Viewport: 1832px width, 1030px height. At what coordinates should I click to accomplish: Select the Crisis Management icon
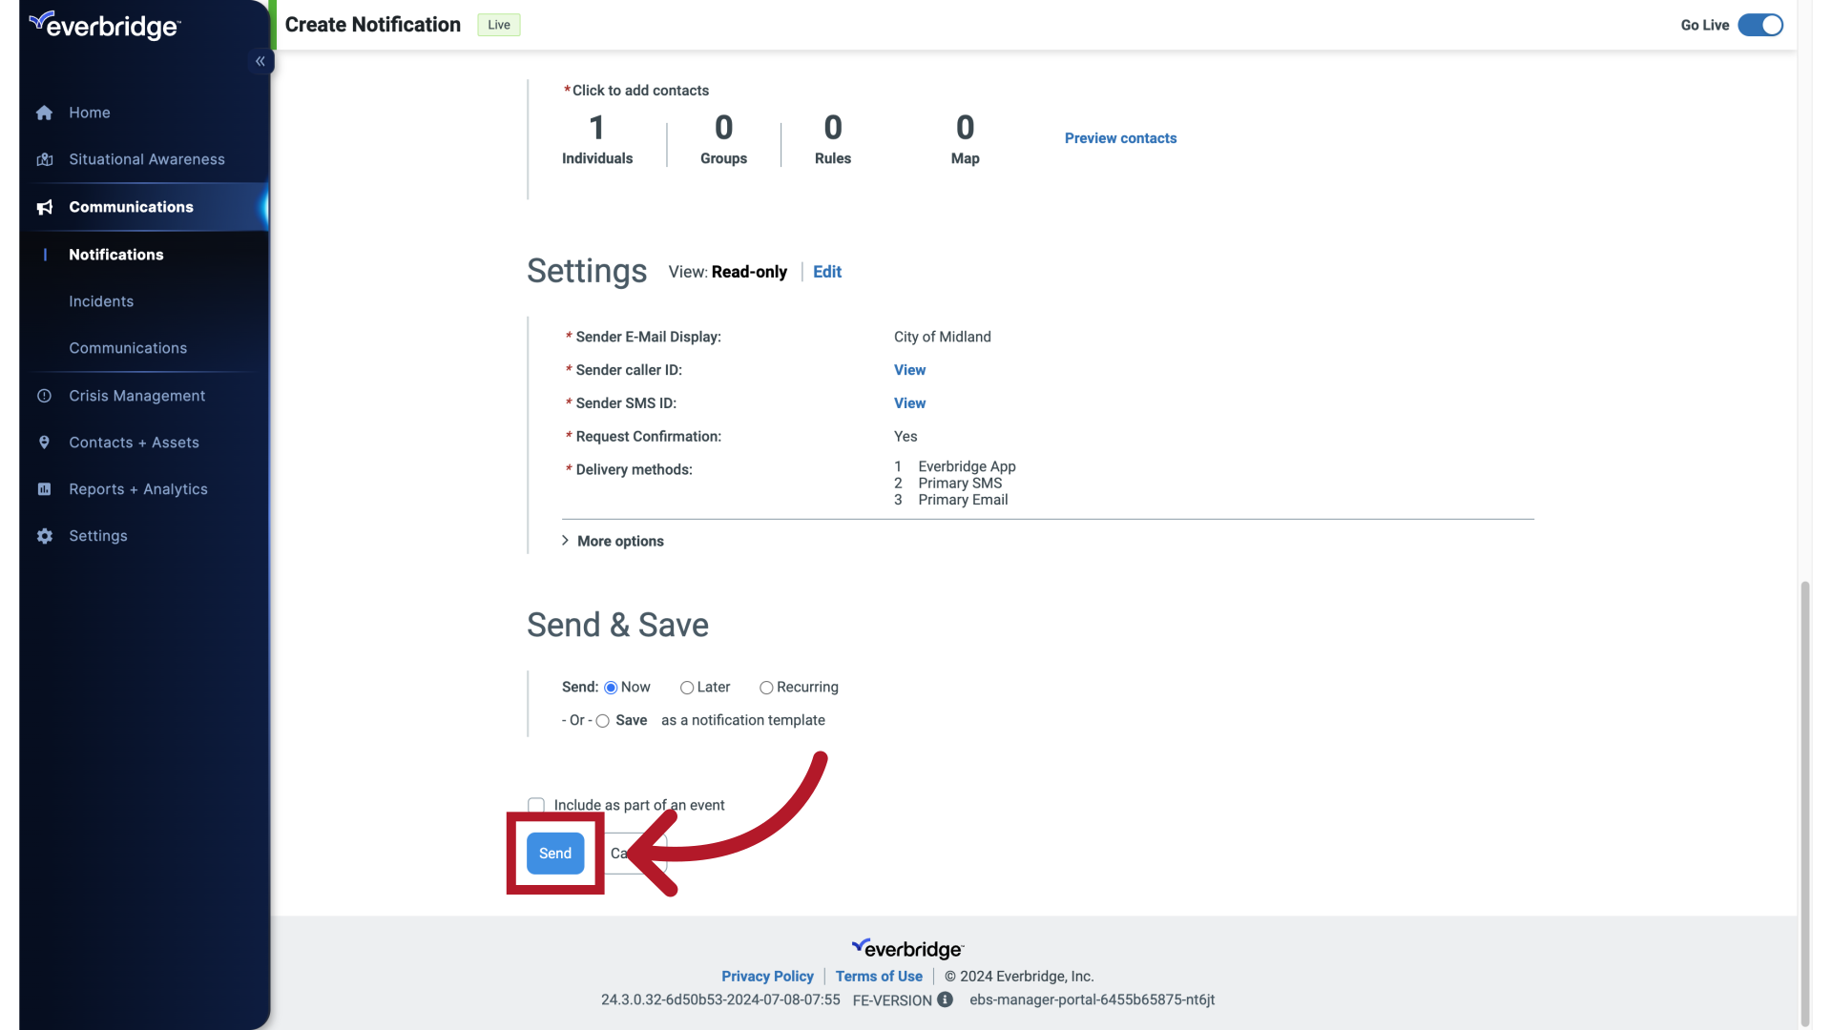[x=45, y=395]
